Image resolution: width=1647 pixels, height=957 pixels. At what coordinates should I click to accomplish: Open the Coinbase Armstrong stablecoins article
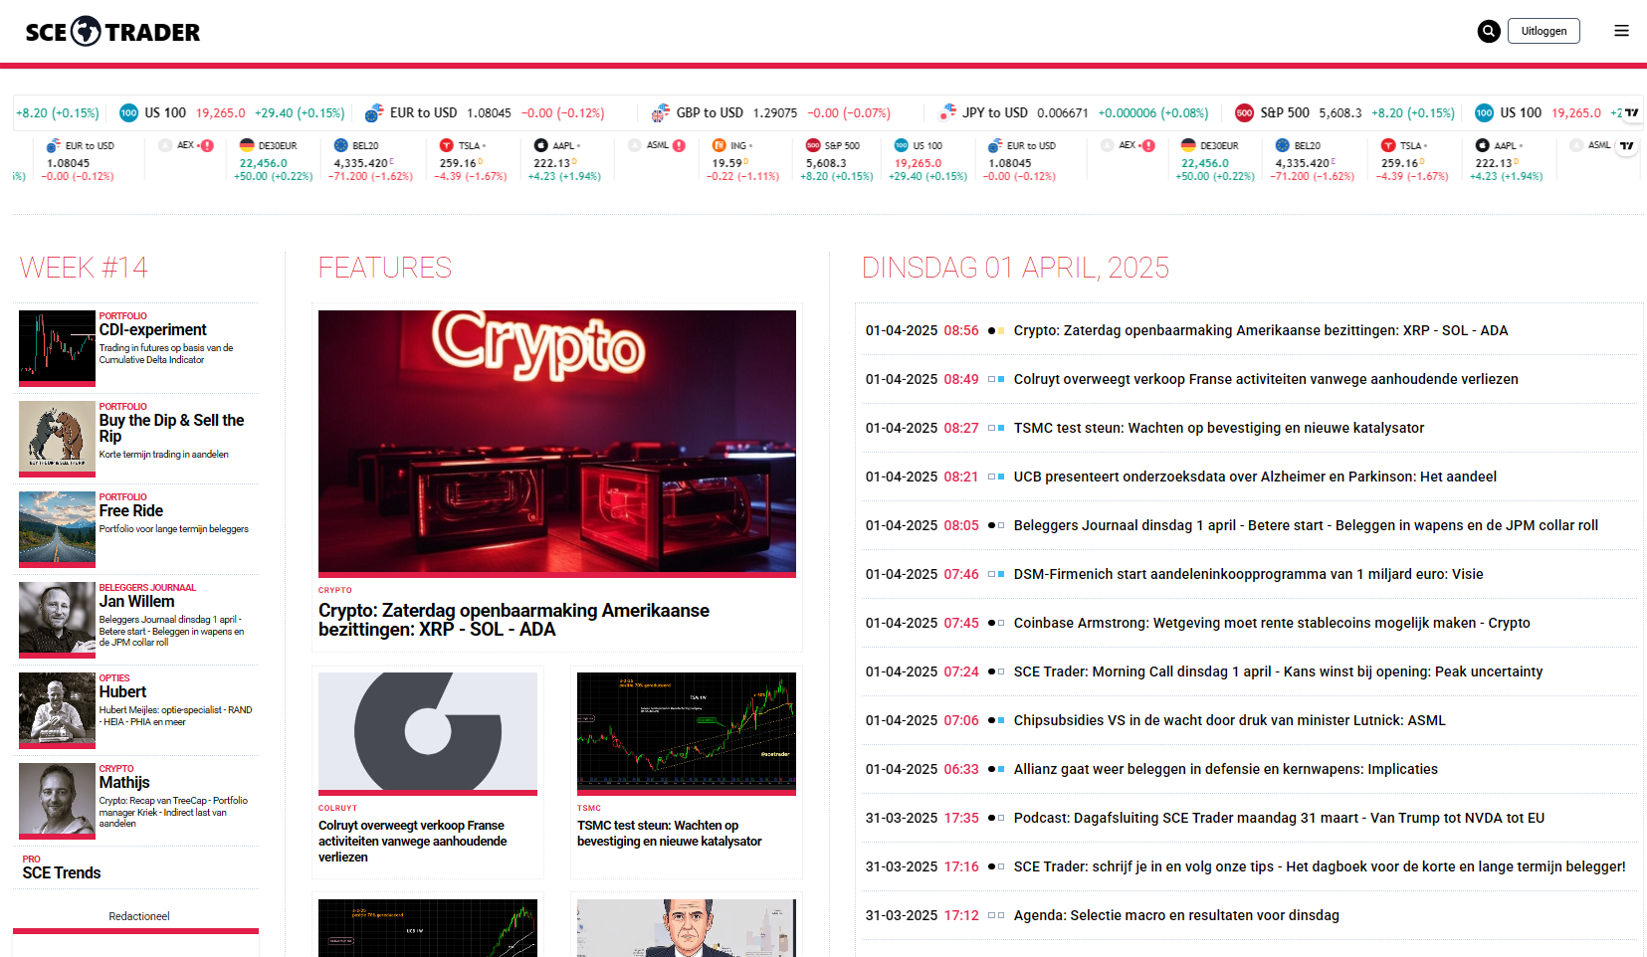pyautogui.click(x=1272, y=623)
